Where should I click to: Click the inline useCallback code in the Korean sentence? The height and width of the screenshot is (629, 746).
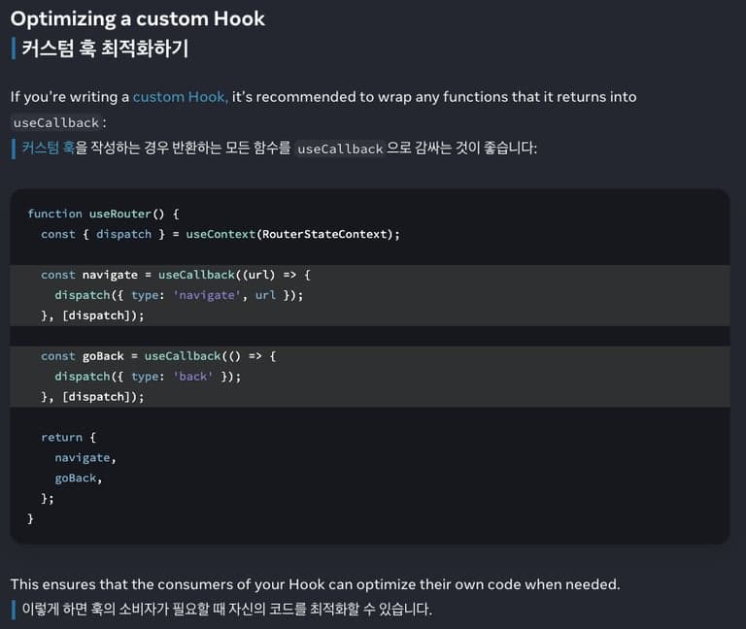tap(340, 149)
